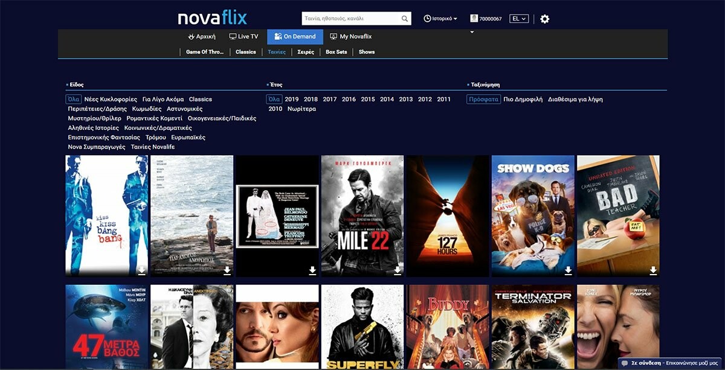725x370 pixels.
Task: Click the download icon on Bad Teacher
Action: click(653, 270)
